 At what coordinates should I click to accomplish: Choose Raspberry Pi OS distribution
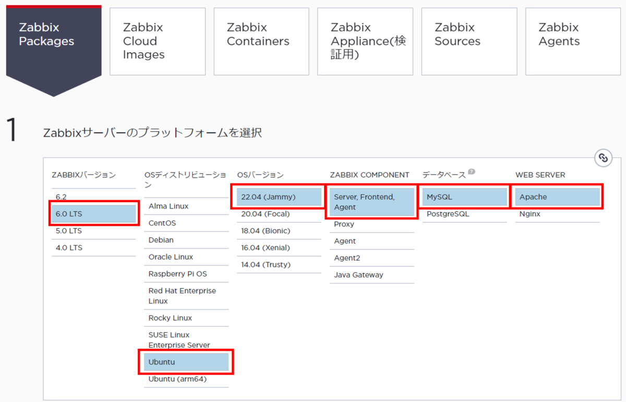coord(186,274)
